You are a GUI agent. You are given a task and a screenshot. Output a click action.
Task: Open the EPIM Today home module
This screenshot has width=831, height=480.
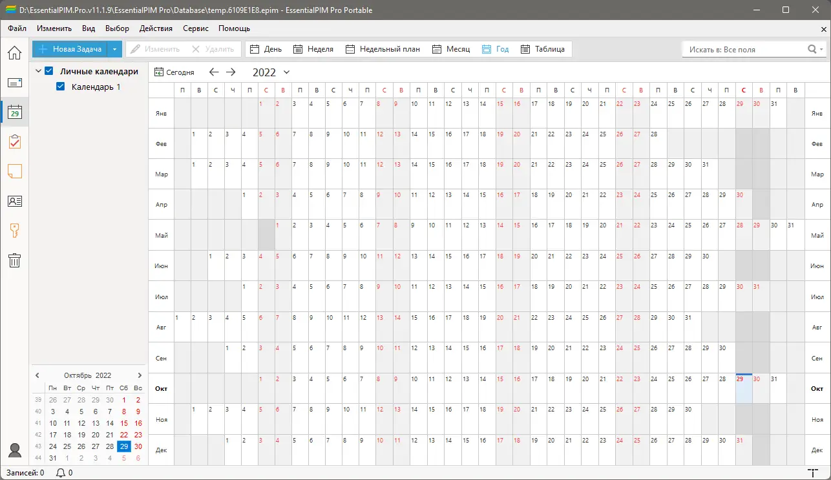(x=14, y=53)
